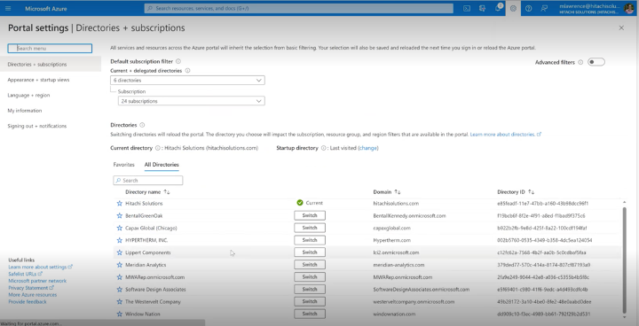Switch to the Favorites tab
The image size is (639, 326).
(x=124, y=165)
